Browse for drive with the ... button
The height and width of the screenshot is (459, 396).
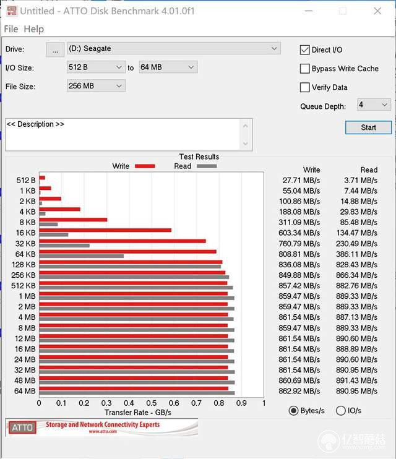(x=55, y=49)
